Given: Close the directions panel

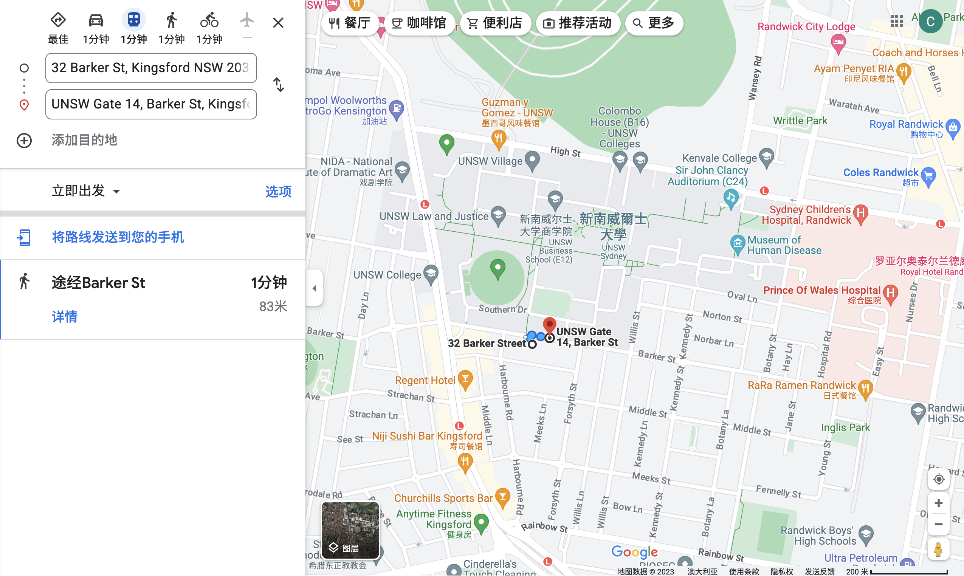Looking at the screenshot, I should pyautogui.click(x=278, y=23).
